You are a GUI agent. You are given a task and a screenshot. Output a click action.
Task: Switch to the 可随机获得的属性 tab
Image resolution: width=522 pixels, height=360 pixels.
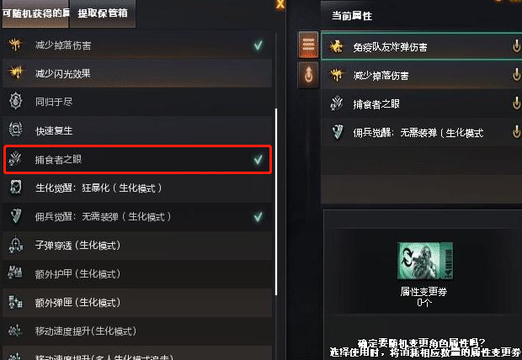point(35,13)
